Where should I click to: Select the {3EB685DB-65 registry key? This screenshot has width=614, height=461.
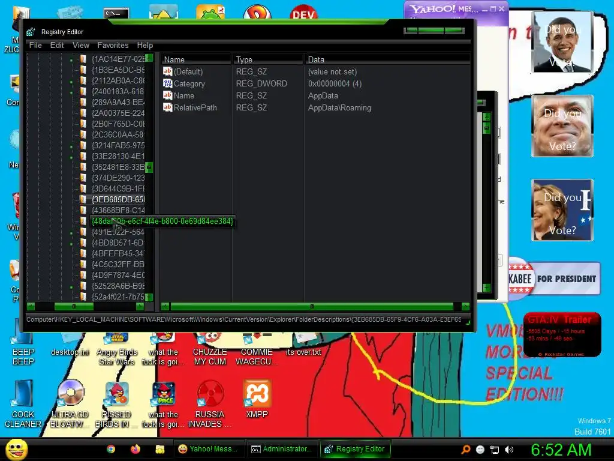coord(118,199)
